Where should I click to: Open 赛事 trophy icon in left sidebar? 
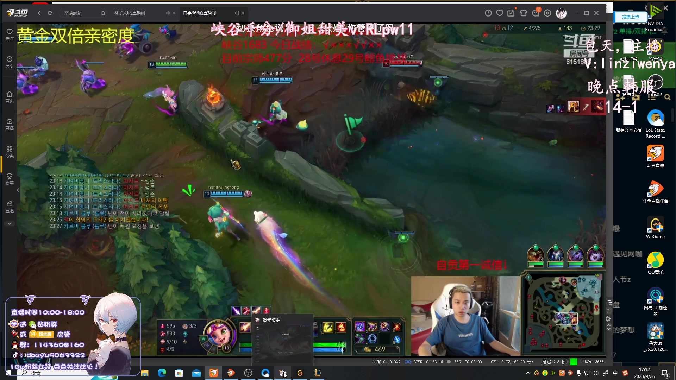[10, 179]
